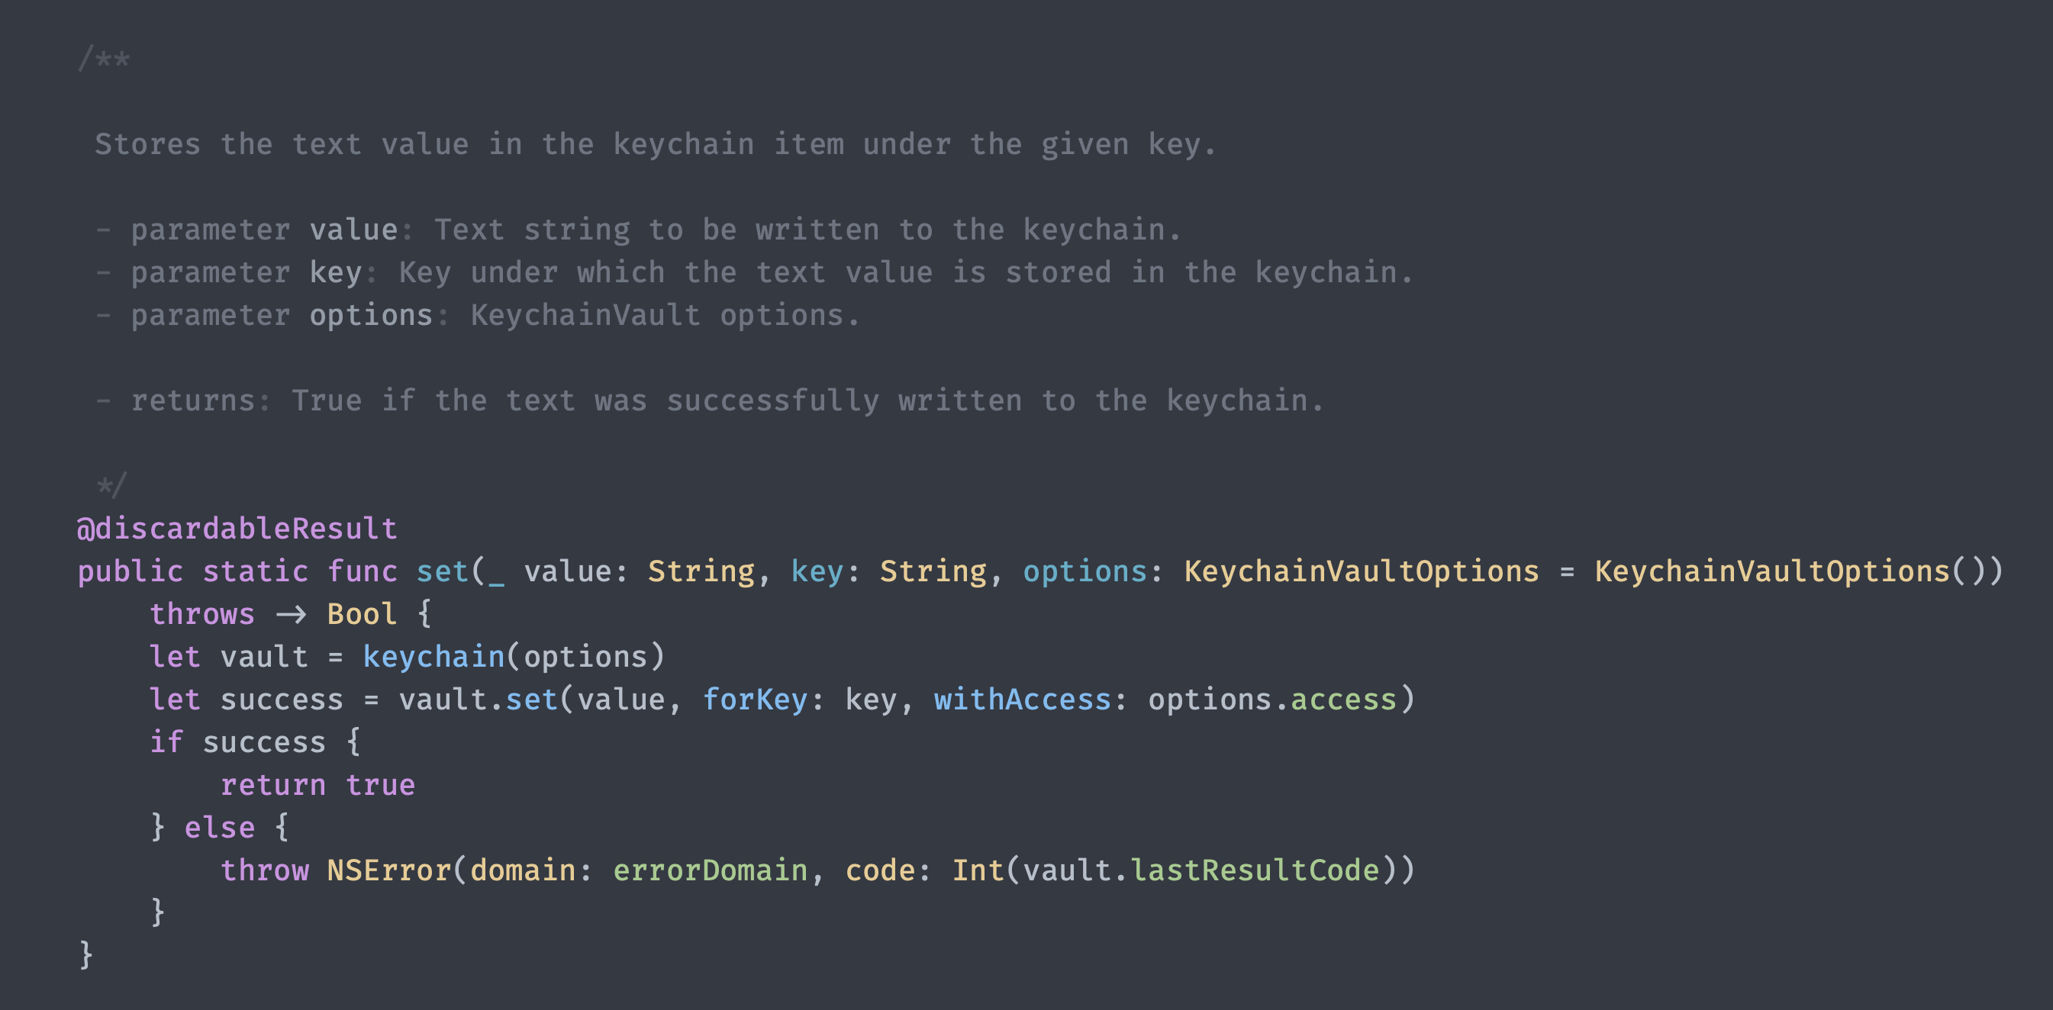Image resolution: width=2053 pixels, height=1010 pixels.
Task: Click the keychain function call
Action: coord(433,657)
